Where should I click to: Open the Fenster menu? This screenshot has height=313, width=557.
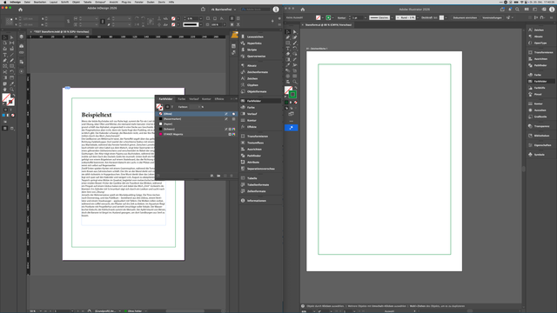139,2
